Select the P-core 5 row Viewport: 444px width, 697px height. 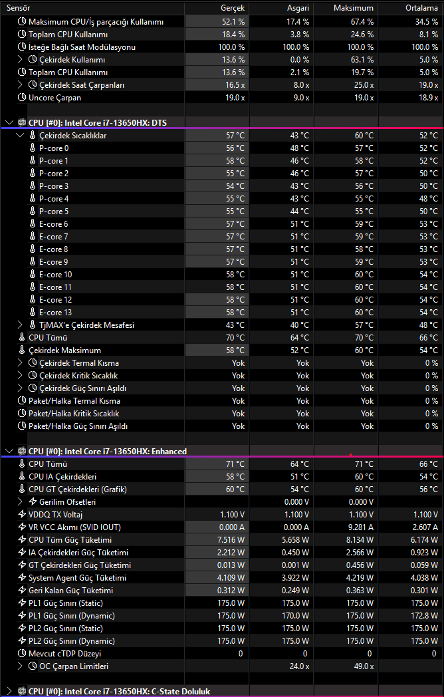(222, 211)
